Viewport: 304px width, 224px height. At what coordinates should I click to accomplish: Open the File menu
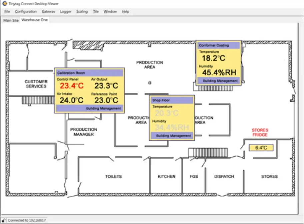[x=6, y=11]
